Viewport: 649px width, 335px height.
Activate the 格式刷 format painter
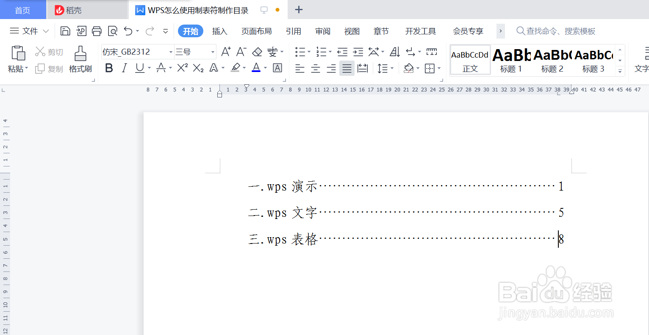point(80,59)
